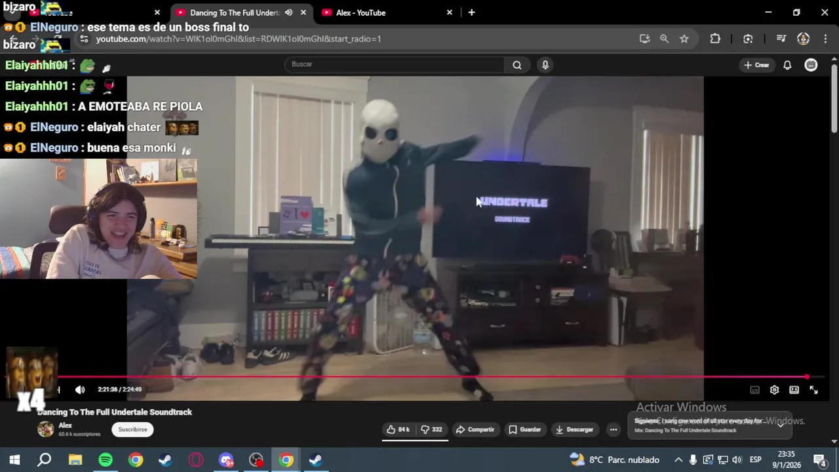Click the Suscribirse button
The height and width of the screenshot is (472, 839).
click(133, 429)
